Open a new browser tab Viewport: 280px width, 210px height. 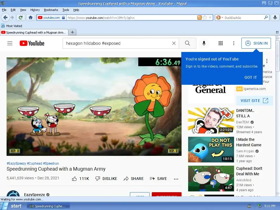(x=72, y=32)
